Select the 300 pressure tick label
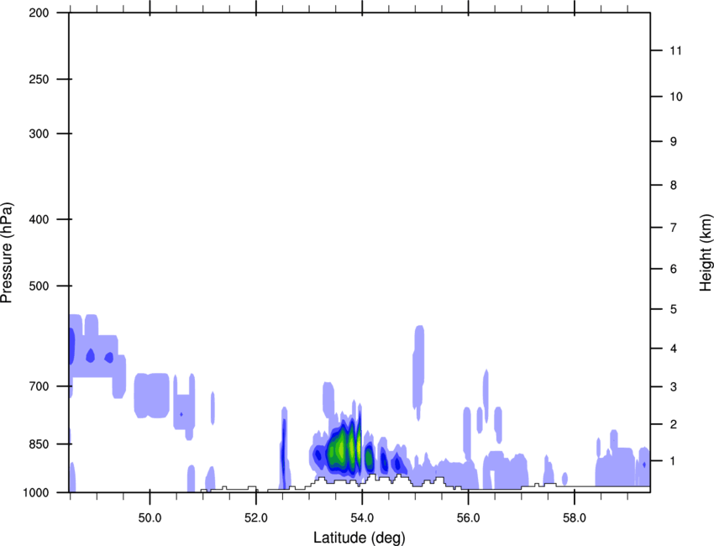 [x=39, y=134]
